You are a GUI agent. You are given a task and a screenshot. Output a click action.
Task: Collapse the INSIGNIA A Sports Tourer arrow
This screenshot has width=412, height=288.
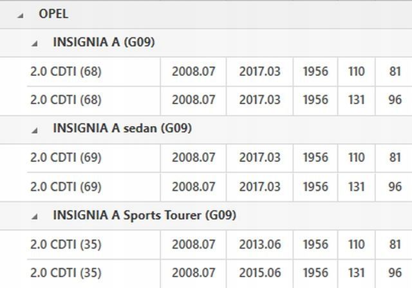click(35, 217)
